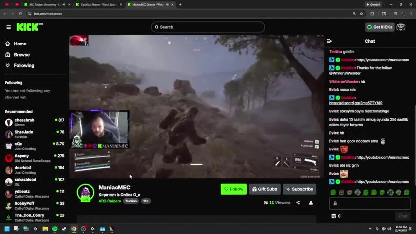Click Aspeny avatar icon
This screenshot has width=416, height=234.
9,158
